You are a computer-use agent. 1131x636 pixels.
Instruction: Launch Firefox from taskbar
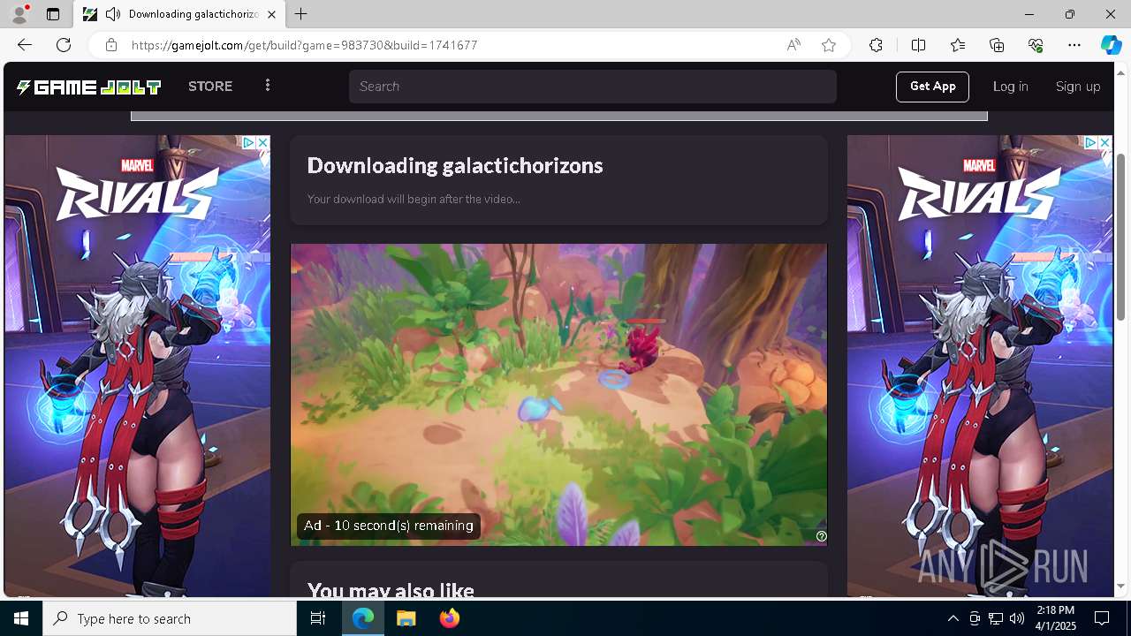(x=450, y=618)
